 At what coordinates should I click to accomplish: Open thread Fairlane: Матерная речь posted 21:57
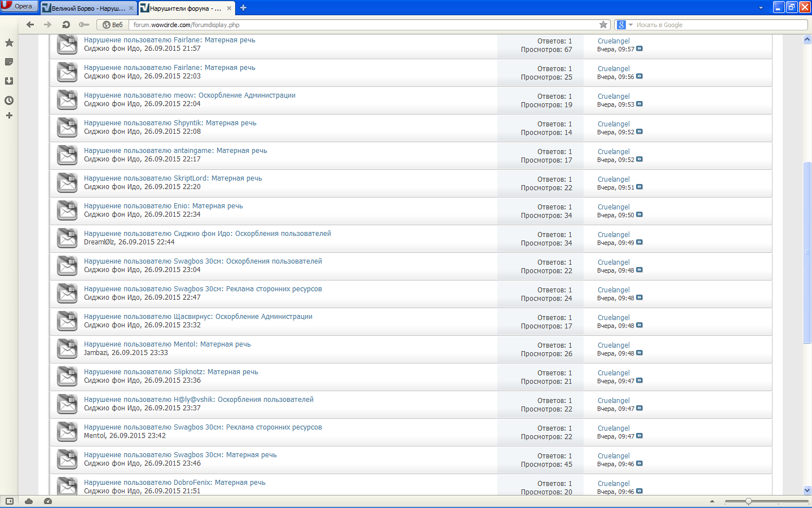coord(170,40)
